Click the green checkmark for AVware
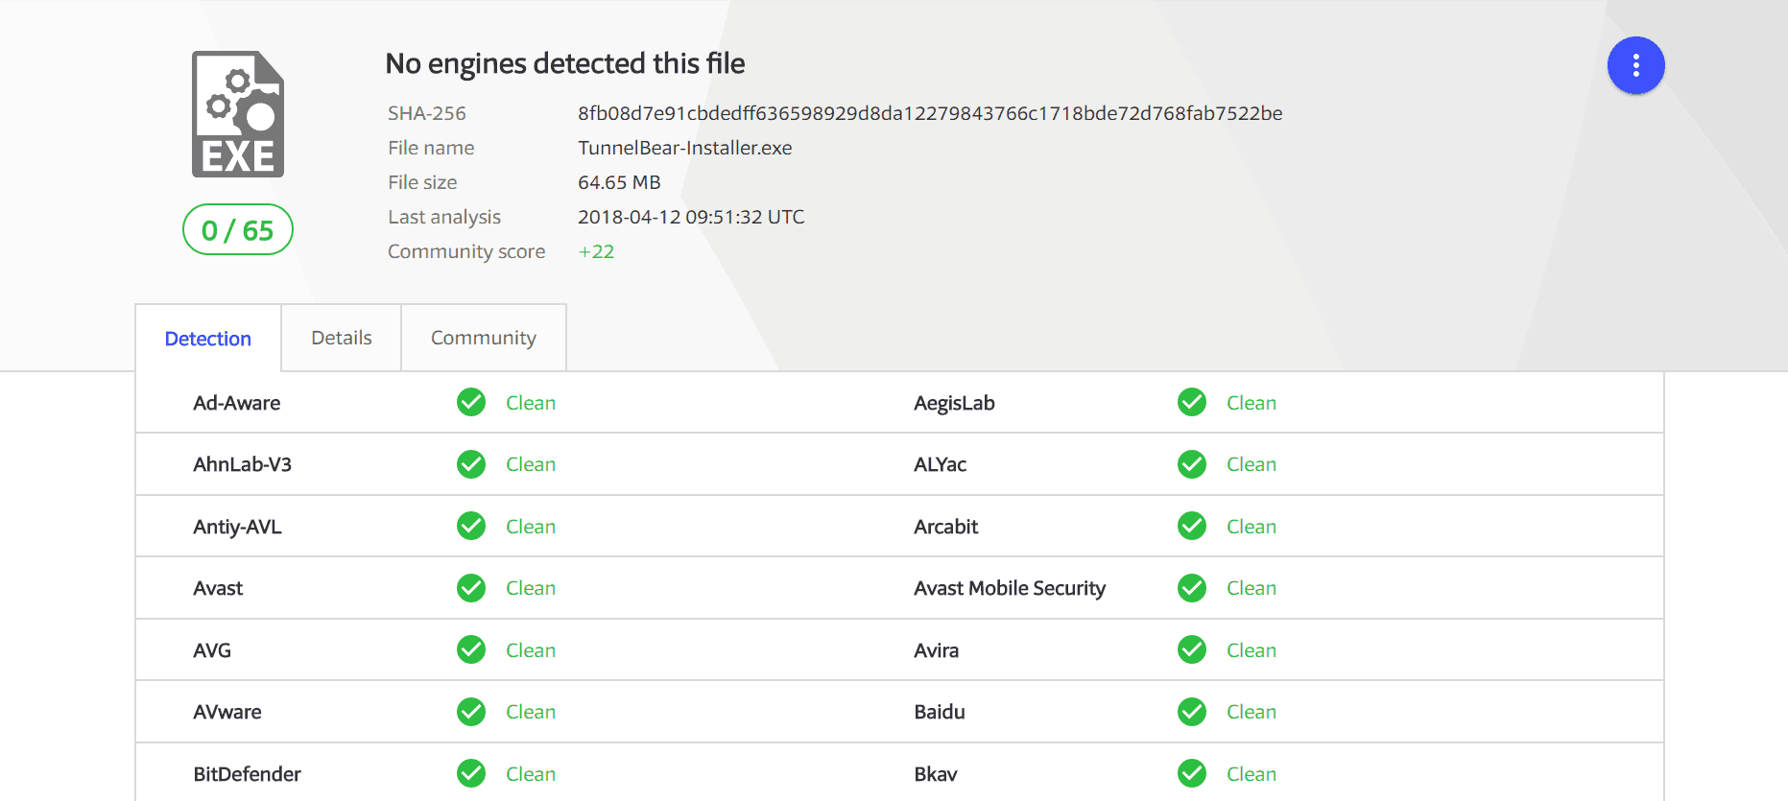The image size is (1788, 801). (x=471, y=712)
